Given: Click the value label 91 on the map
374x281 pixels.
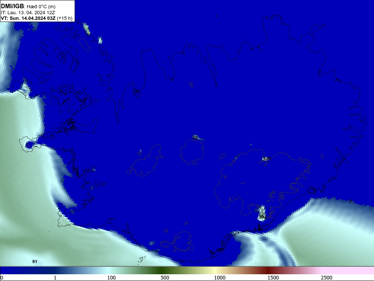Looking at the screenshot, I should pyautogui.click(x=35, y=262).
